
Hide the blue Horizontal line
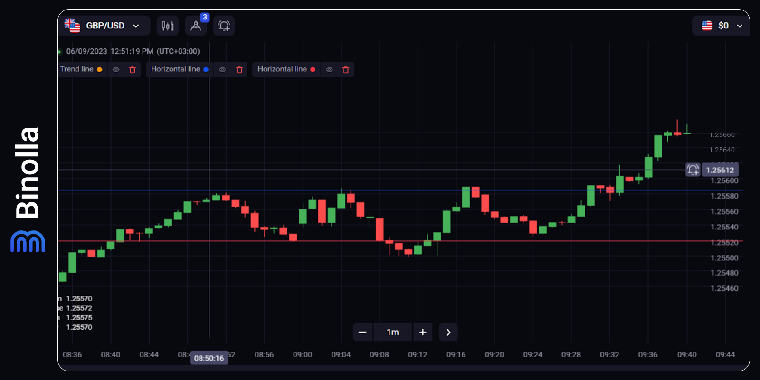[x=222, y=70]
